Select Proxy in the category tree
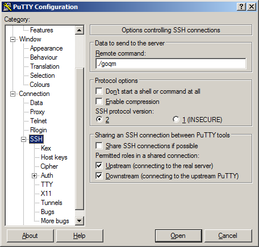 [x=37, y=112]
